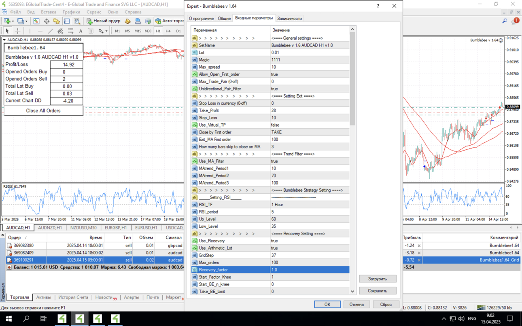Open Windows Start menu
Image resolution: width=522 pixels, height=326 pixels.
pyautogui.click(x=8, y=319)
